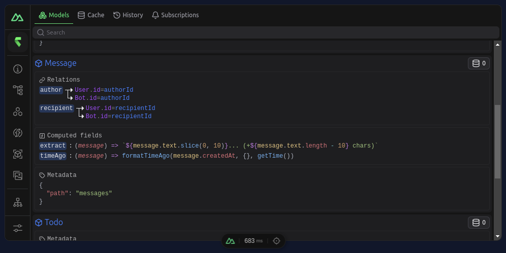Click the Todo model heading
The width and height of the screenshot is (506, 253).
click(x=54, y=223)
